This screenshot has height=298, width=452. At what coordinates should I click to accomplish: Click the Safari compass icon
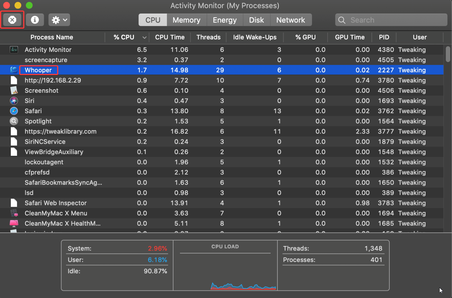coord(14,111)
